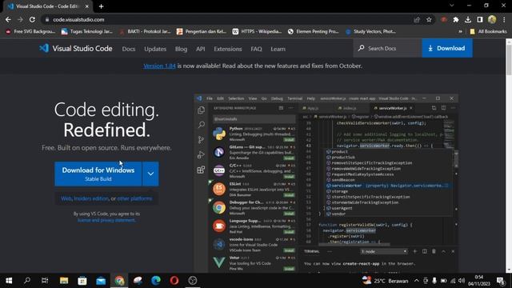512x288 pixels.
Task: Open the Insiders edition link
Action: pyautogui.click(x=91, y=198)
